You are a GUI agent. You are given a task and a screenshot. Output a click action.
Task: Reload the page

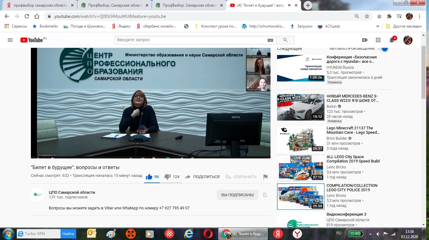coord(27,16)
